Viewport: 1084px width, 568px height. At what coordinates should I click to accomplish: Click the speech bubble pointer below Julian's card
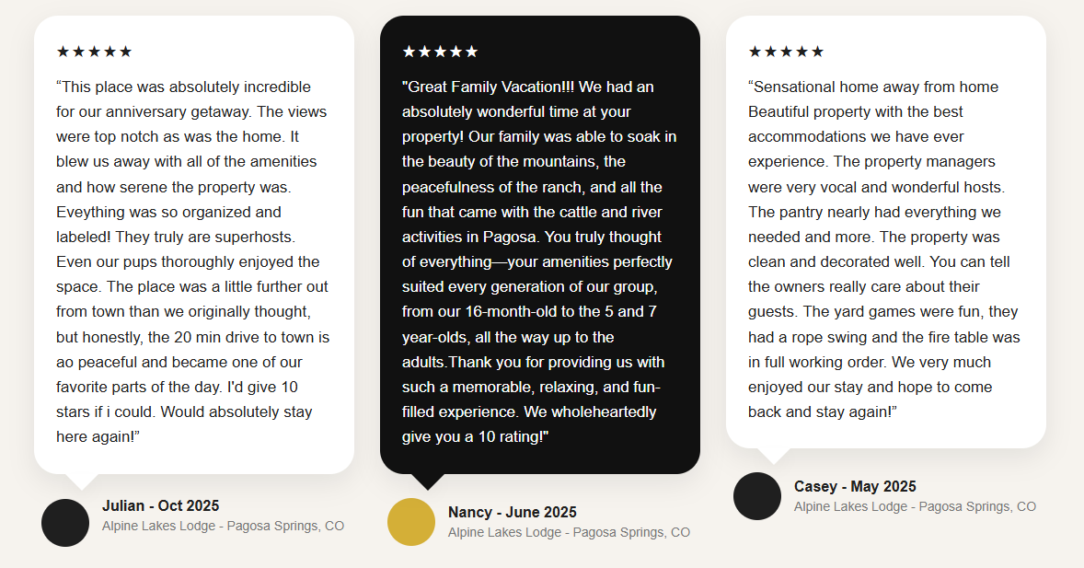pos(83,480)
